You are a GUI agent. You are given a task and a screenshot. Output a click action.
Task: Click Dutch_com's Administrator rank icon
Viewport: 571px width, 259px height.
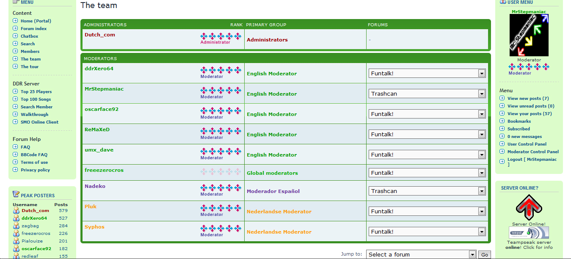pos(221,36)
